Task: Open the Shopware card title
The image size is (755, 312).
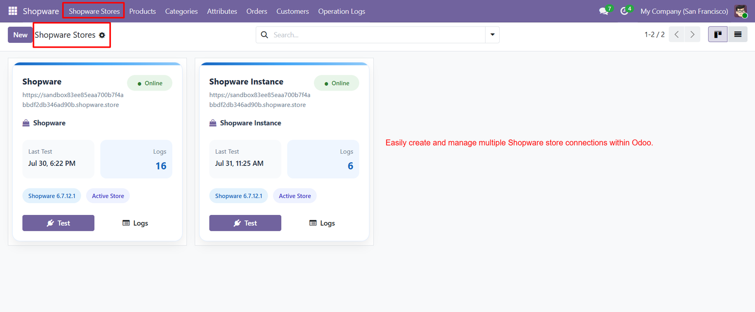Action: point(42,82)
